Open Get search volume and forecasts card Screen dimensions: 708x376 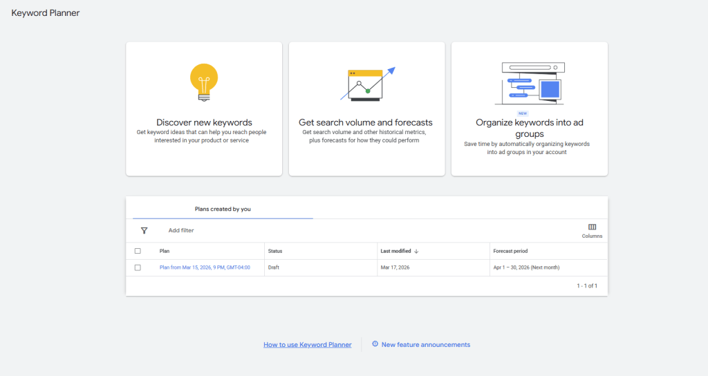click(366, 109)
